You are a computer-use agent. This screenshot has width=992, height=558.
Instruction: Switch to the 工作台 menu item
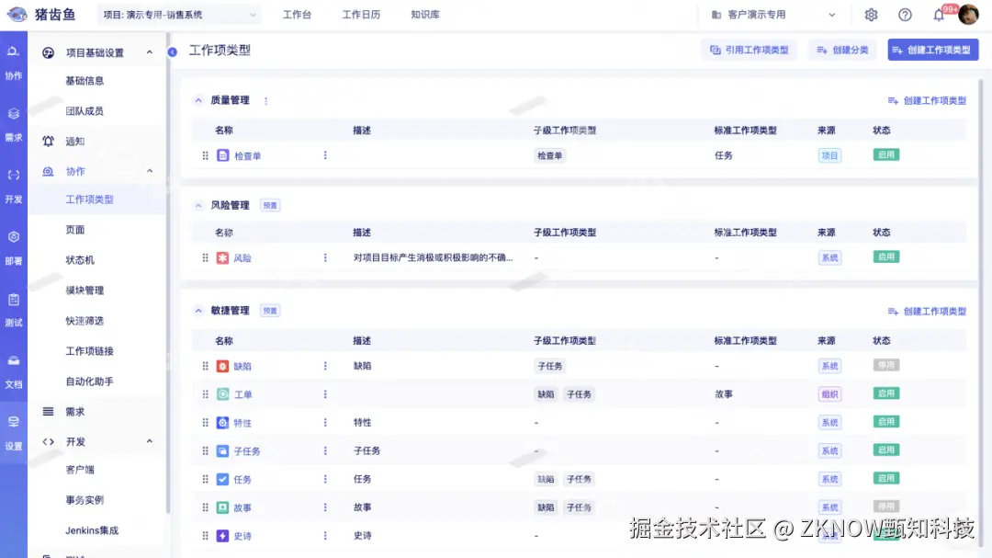click(x=297, y=15)
